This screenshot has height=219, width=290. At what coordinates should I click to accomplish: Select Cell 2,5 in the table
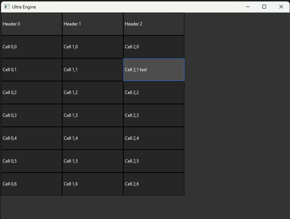(154, 161)
